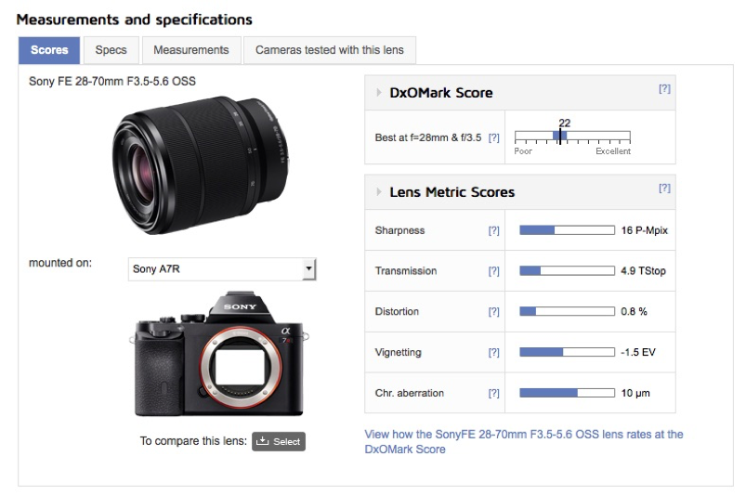Click the question mark beside Distortion
The width and height of the screenshot is (746, 495).
point(493,312)
